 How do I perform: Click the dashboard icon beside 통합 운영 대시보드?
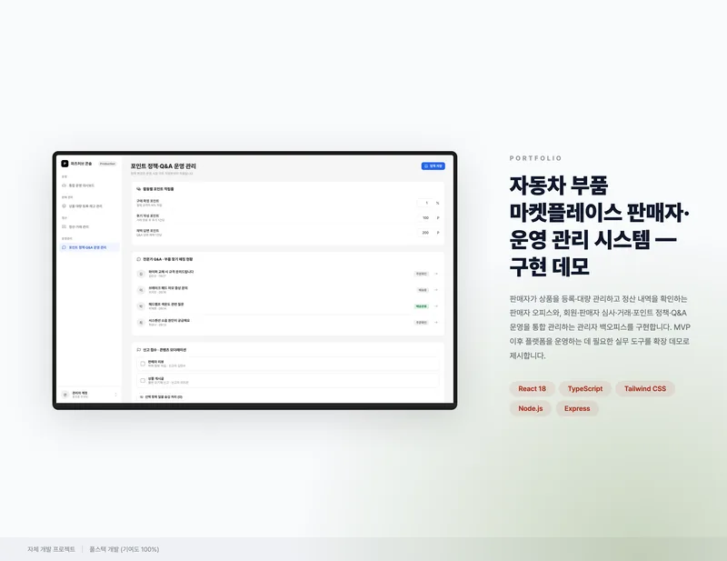click(64, 185)
